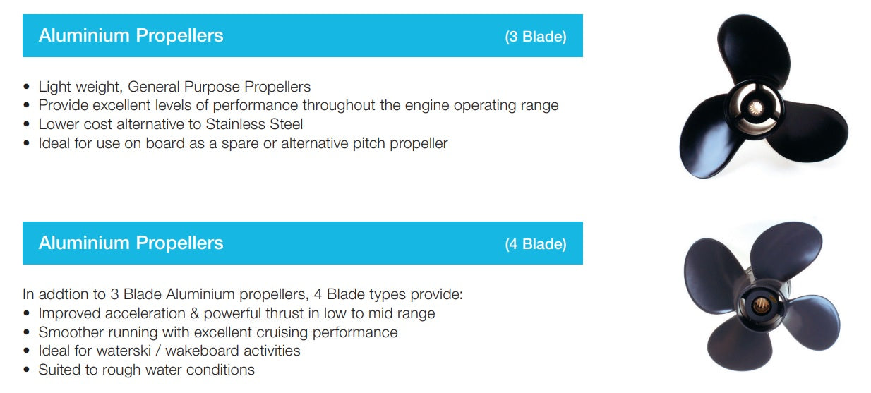Click "Smoother running with excellent cruising performance"
This screenshot has width=871, height=393.
tap(217, 332)
